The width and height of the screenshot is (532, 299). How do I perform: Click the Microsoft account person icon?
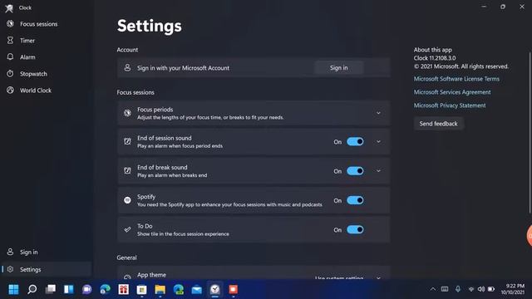pos(127,68)
